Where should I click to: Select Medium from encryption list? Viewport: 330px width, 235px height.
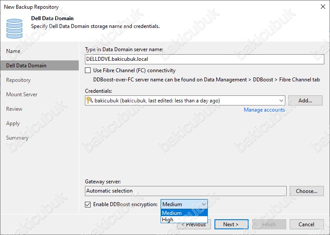(x=184, y=213)
